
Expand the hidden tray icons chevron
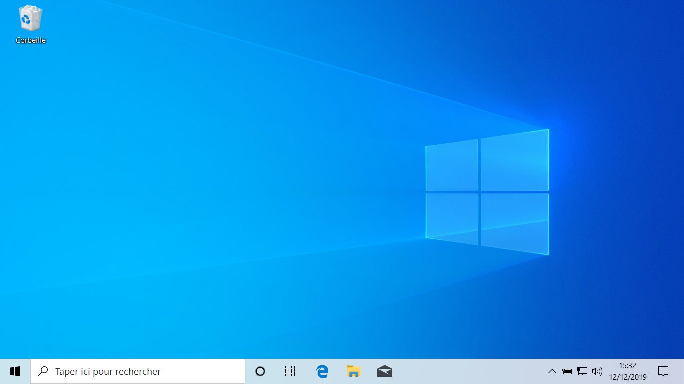tap(552, 371)
